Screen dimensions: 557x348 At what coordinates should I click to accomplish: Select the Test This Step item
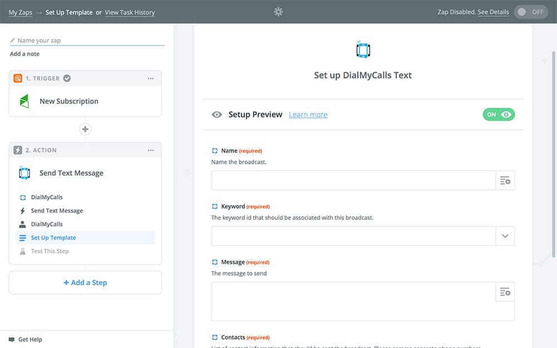pyautogui.click(x=50, y=251)
